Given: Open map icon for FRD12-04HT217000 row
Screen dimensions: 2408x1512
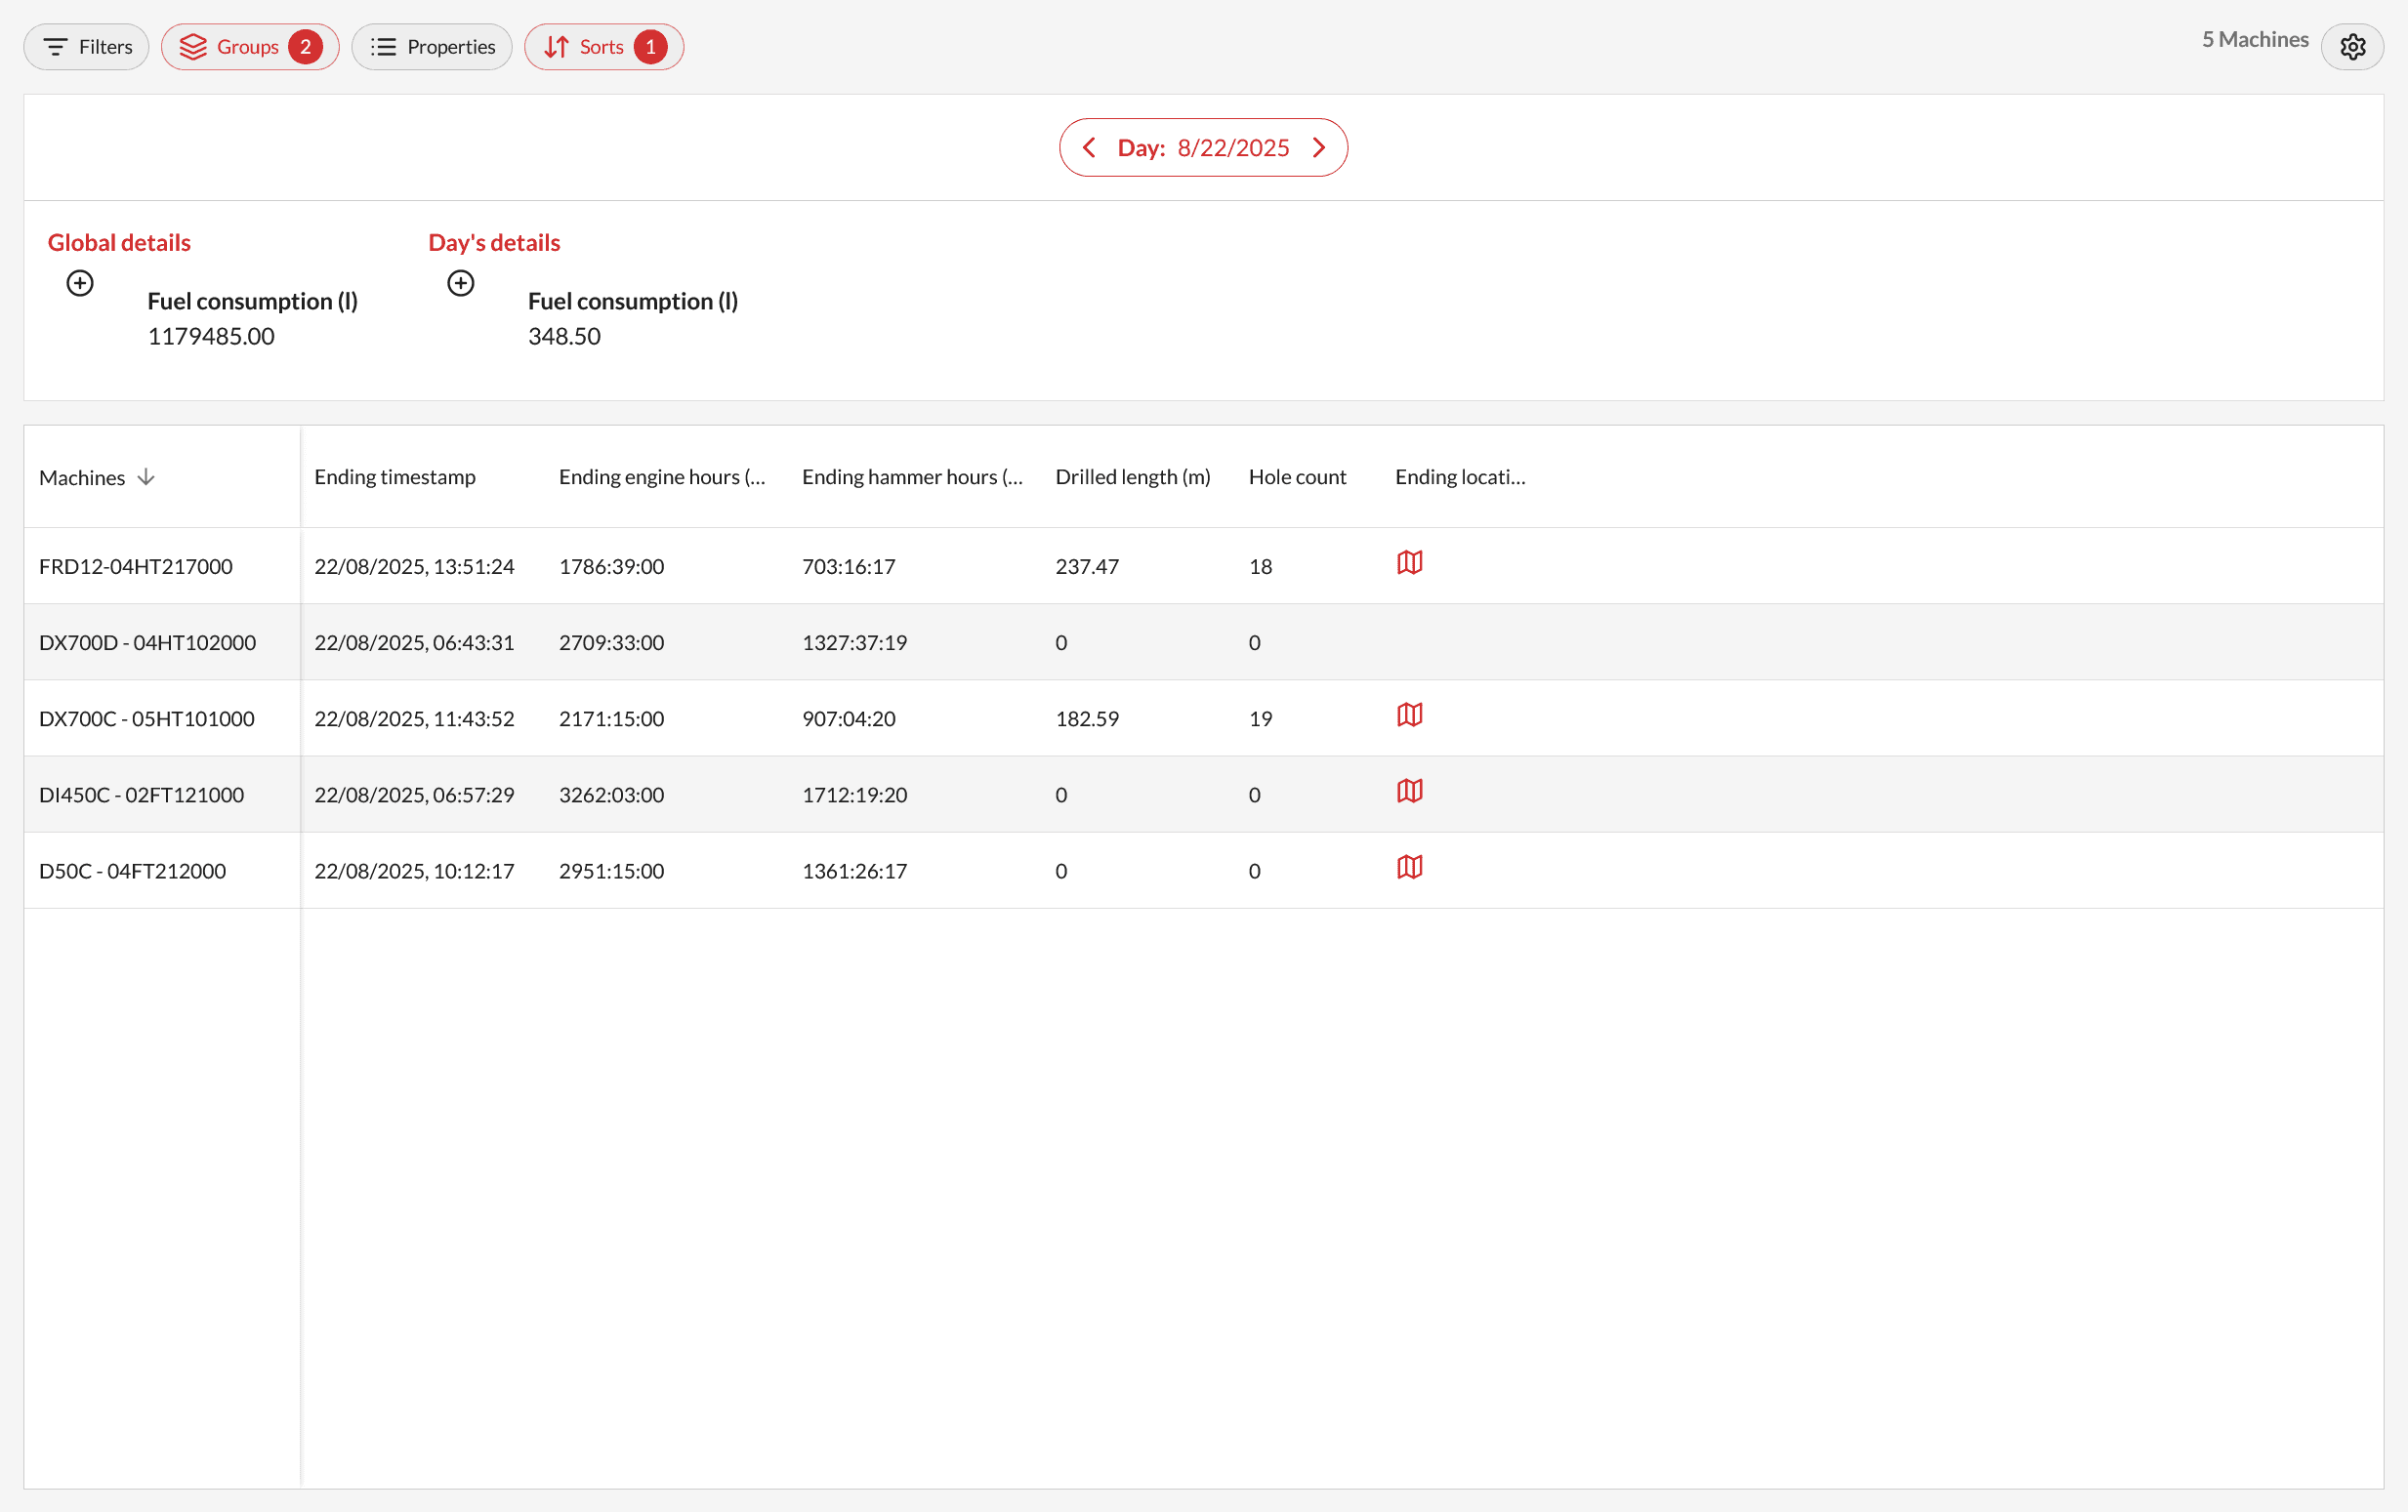Looking at the screenshot, I should coord(1409,562).
